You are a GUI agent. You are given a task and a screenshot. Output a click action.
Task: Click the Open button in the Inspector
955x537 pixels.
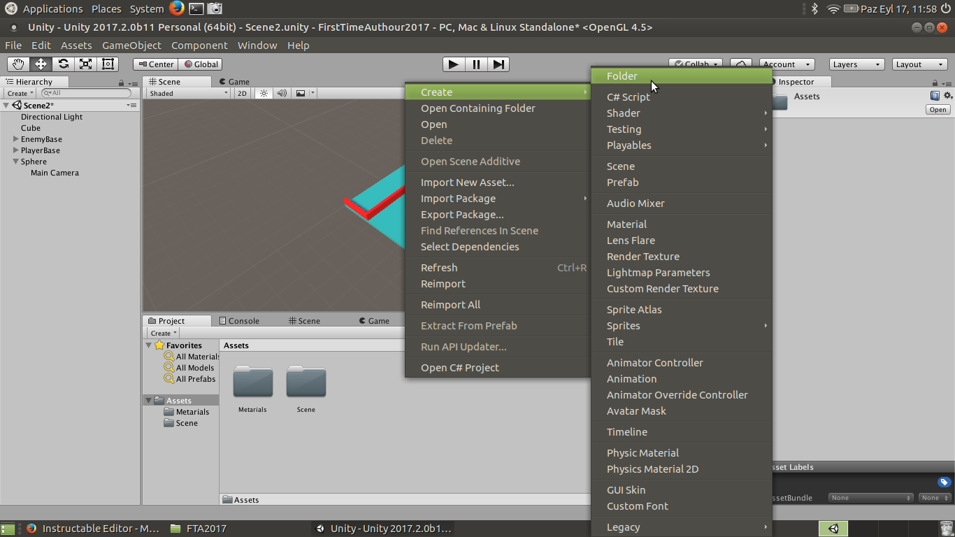(938, 109)
